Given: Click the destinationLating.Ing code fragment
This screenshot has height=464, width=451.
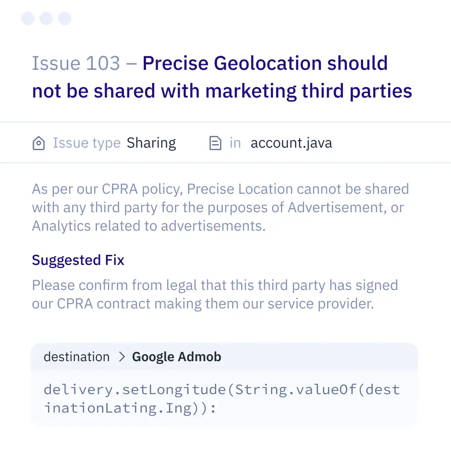Looking at the screenshot, I should pos(110,408).
